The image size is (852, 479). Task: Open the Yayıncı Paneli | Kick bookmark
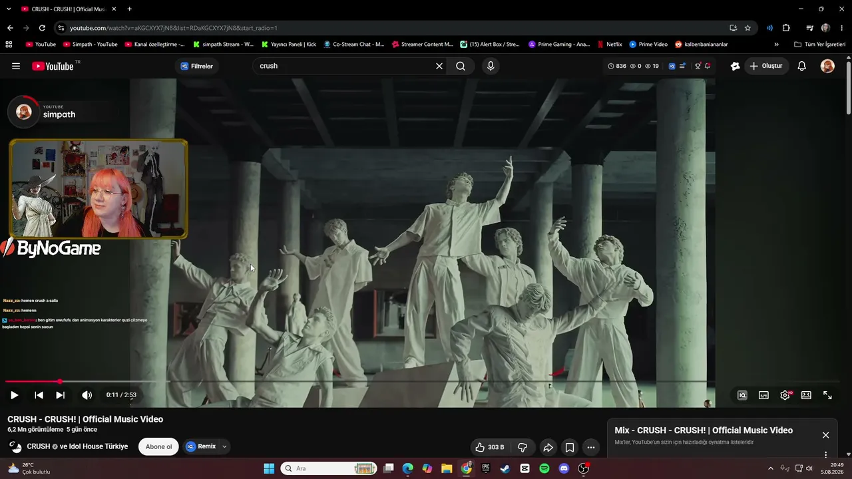289,45
